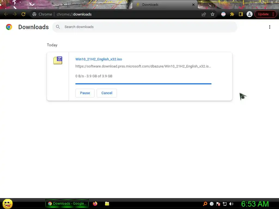The image size is (279, 209).
Task: Pause the ISO download
Action: [85, 93]
